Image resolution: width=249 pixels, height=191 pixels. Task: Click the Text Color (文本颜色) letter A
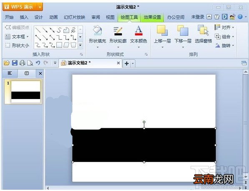(x=138, y=30)
